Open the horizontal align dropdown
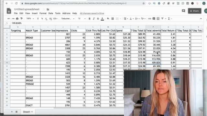The image size is (207, 116). (126, 19)
